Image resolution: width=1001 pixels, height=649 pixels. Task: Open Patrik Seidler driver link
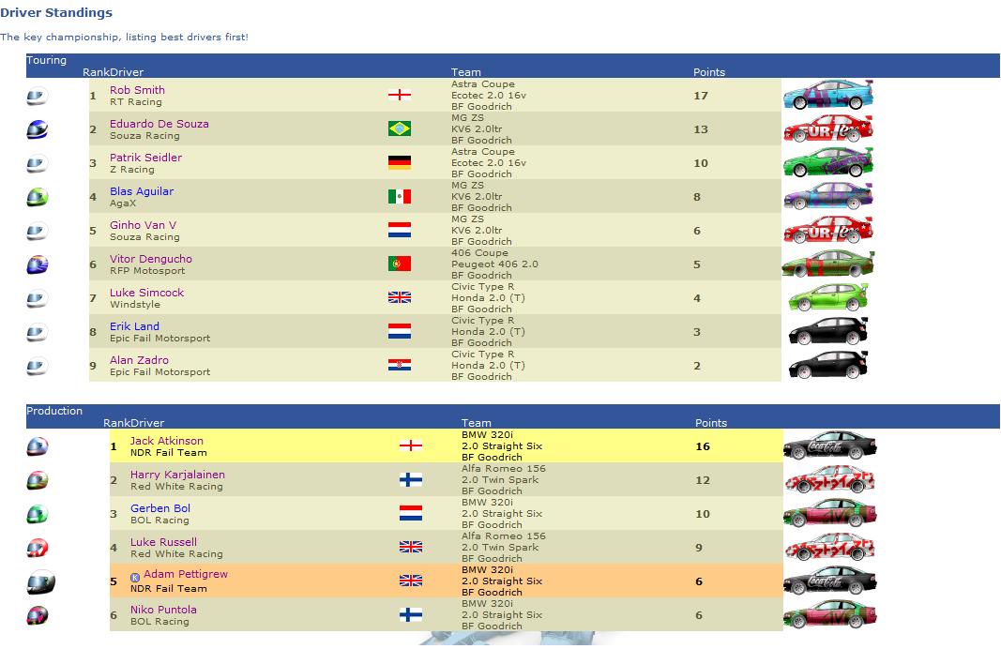click(x=145, y=158)
